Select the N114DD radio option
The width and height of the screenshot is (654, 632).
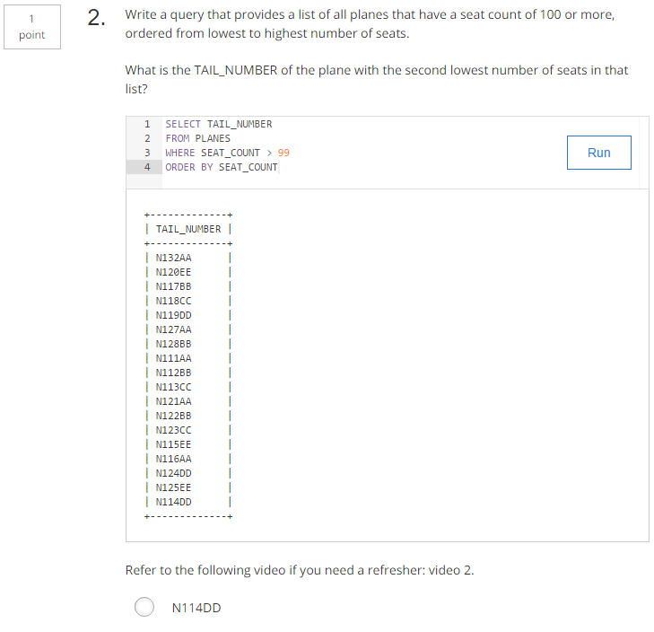(144, 607)
